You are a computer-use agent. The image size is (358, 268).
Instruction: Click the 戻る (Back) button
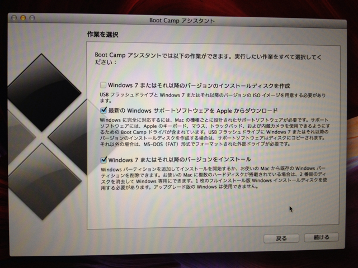(x=281, y=238)
